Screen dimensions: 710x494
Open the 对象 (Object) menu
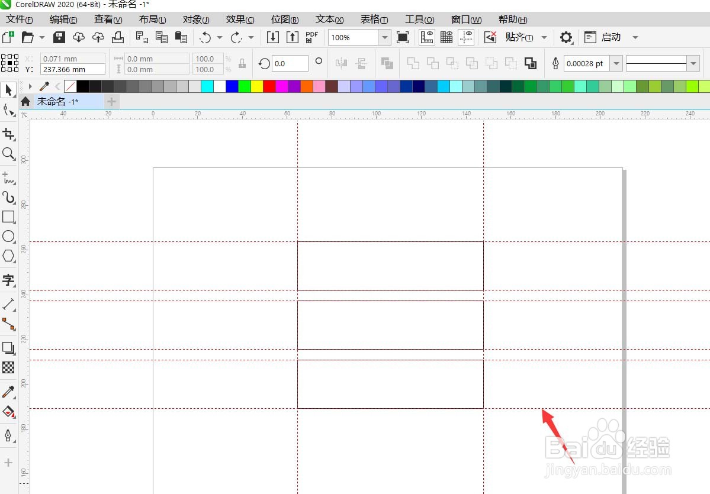pos(196,20)
